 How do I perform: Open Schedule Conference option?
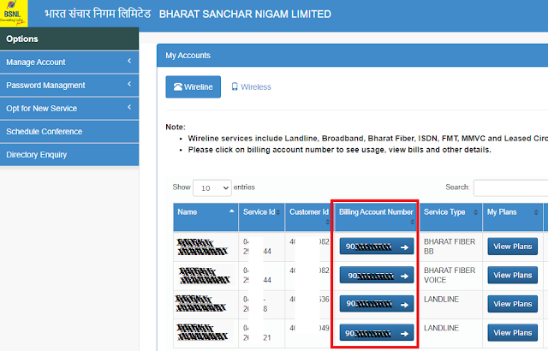click(69, 131)
